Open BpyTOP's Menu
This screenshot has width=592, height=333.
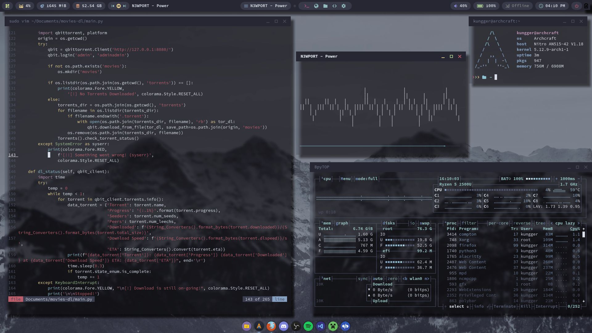(x=345, y=179)
